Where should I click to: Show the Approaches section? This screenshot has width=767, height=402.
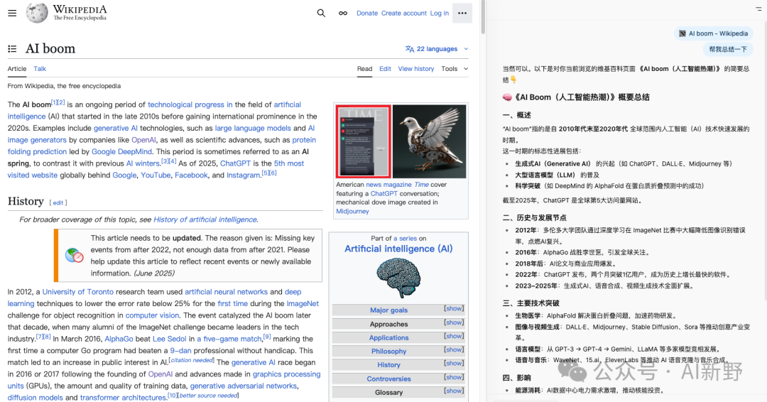453,322
